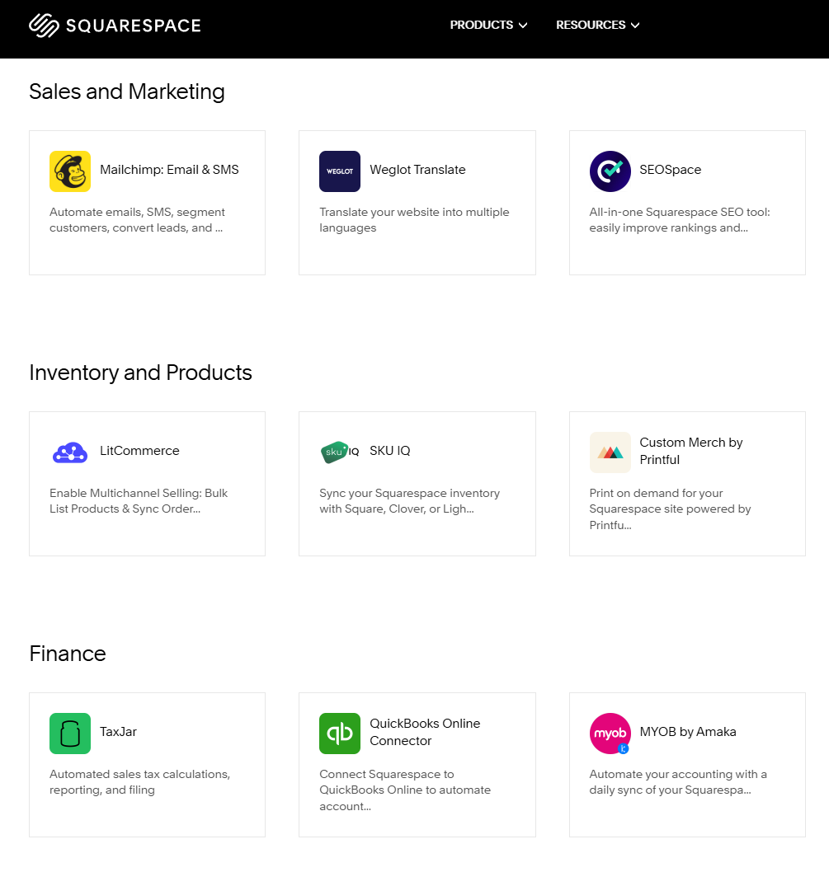Open the RESOURCES menu
The width and height of the screenshot is (829, 872).
pos(591,25)
